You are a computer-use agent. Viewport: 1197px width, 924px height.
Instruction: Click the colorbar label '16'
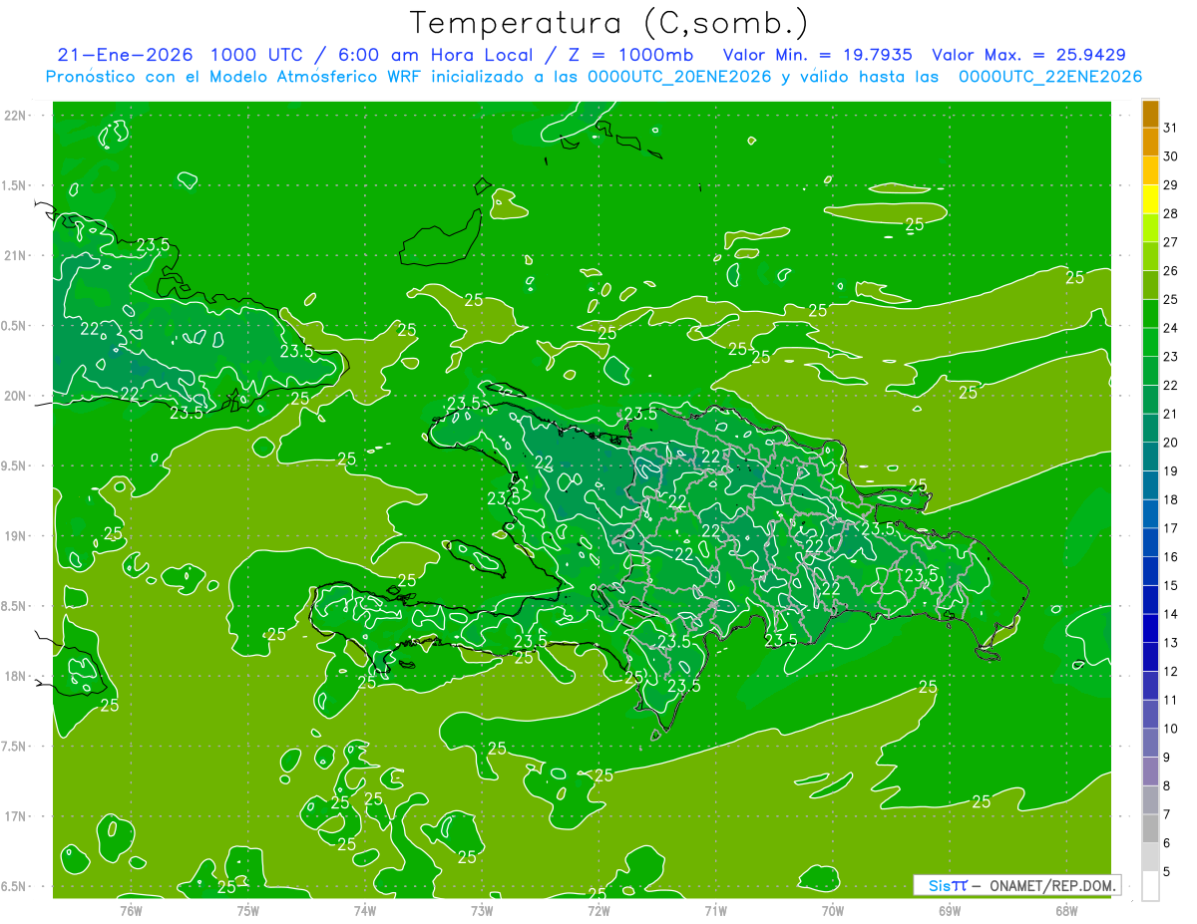tap(1171, 557)
